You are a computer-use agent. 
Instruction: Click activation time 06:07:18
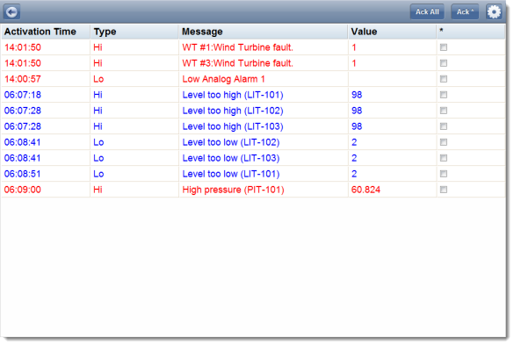[x=23, y=95]
